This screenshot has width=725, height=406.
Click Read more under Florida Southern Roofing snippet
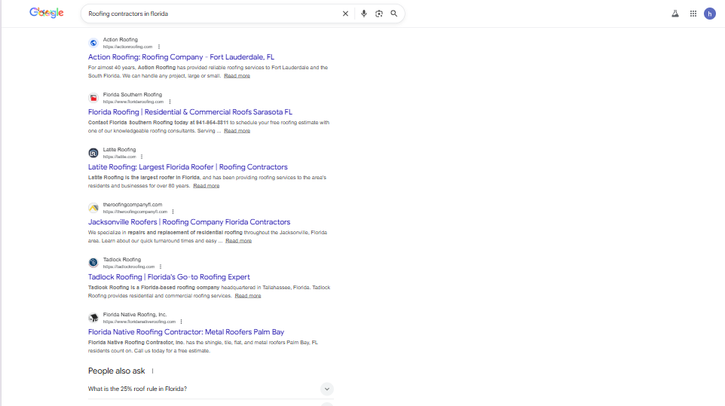tap(237, 131)
